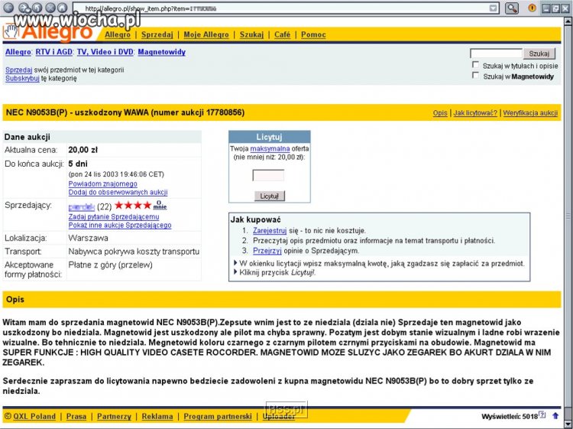Screen dimensions: 573x429
Task: Click the scrollbar up arrow
Action: 568,22
